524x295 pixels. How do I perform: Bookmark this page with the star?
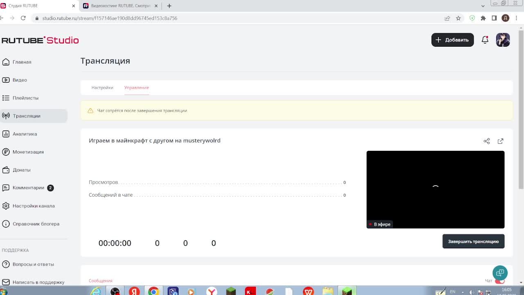tap(458, 18)
